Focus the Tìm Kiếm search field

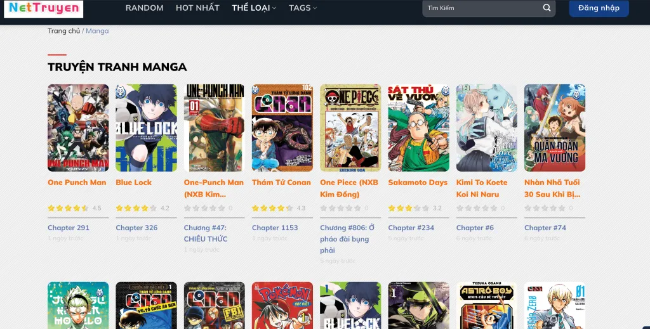[x=483, y=8]
